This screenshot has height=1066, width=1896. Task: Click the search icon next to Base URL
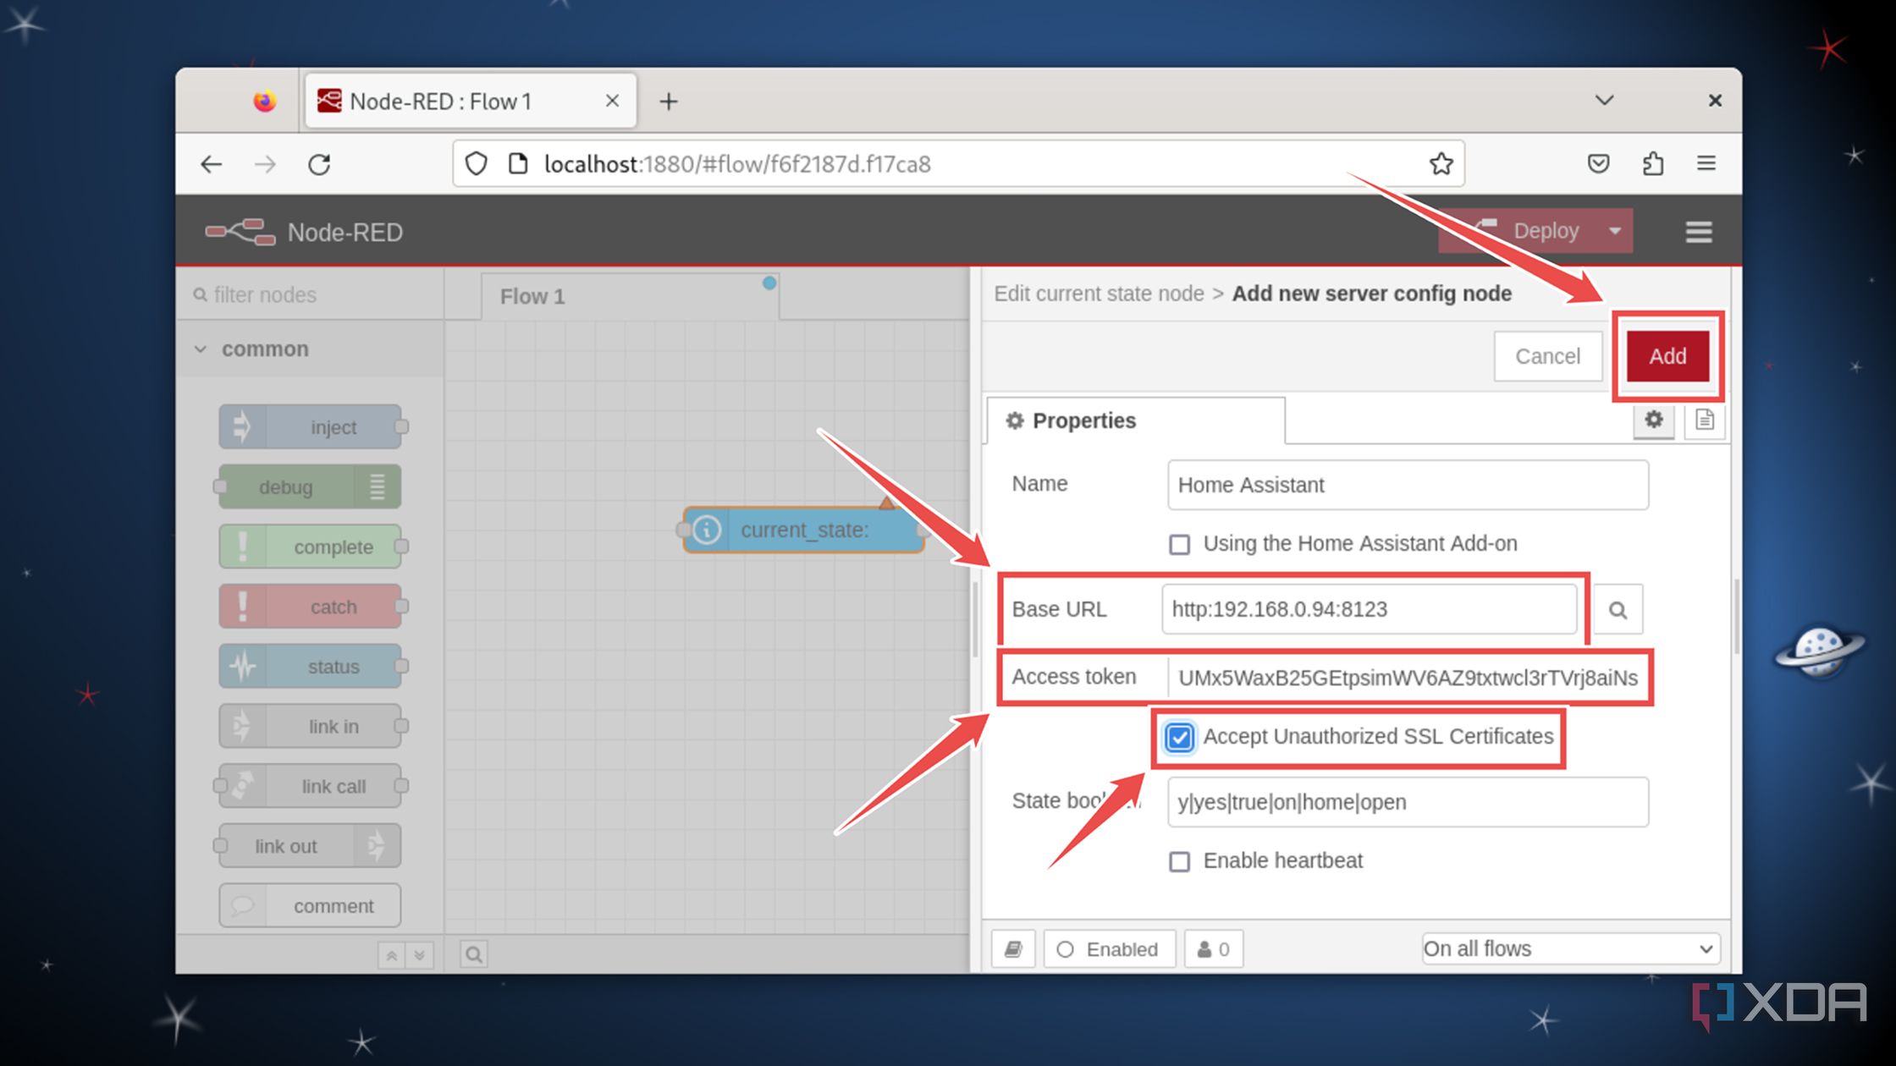tap(1618, 609)
